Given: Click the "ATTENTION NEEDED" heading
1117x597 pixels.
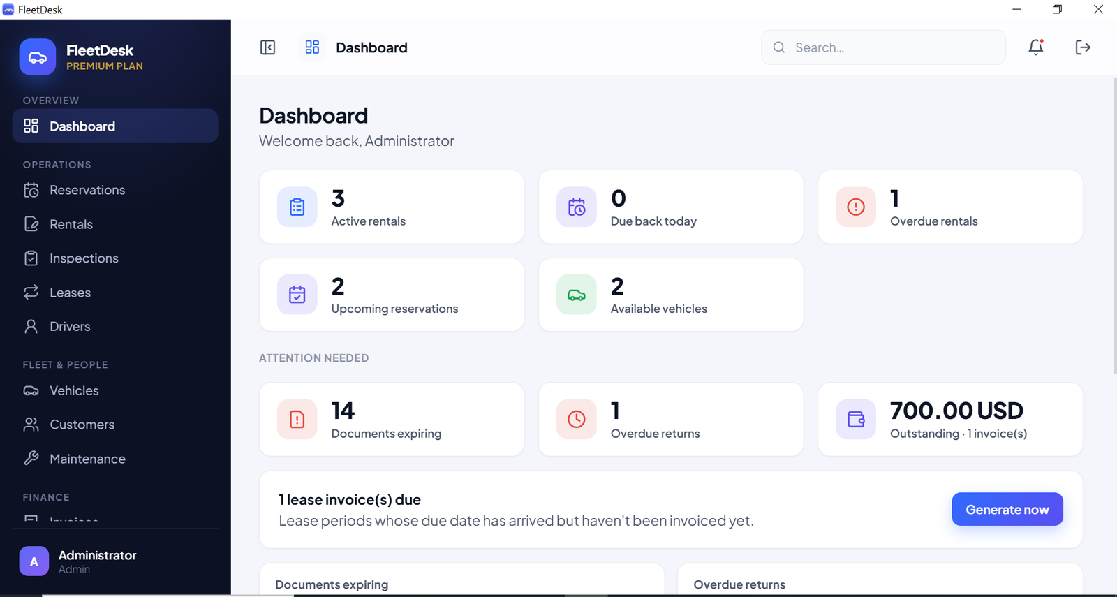Looking at the screenshot, I should click(314, 358).
